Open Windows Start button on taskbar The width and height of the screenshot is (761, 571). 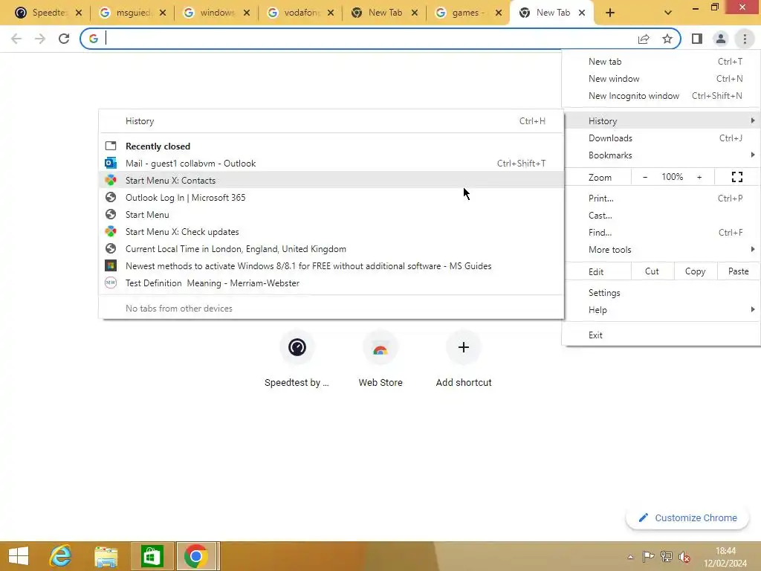click(x=19, y=556)
